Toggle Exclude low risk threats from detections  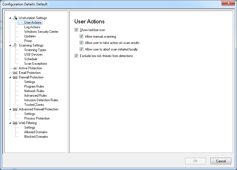click(76, 56)
